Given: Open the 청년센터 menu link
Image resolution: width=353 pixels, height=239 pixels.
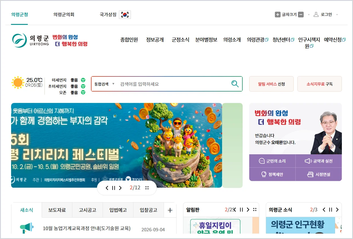Looking at the screenshot, I should pos(283,40).
